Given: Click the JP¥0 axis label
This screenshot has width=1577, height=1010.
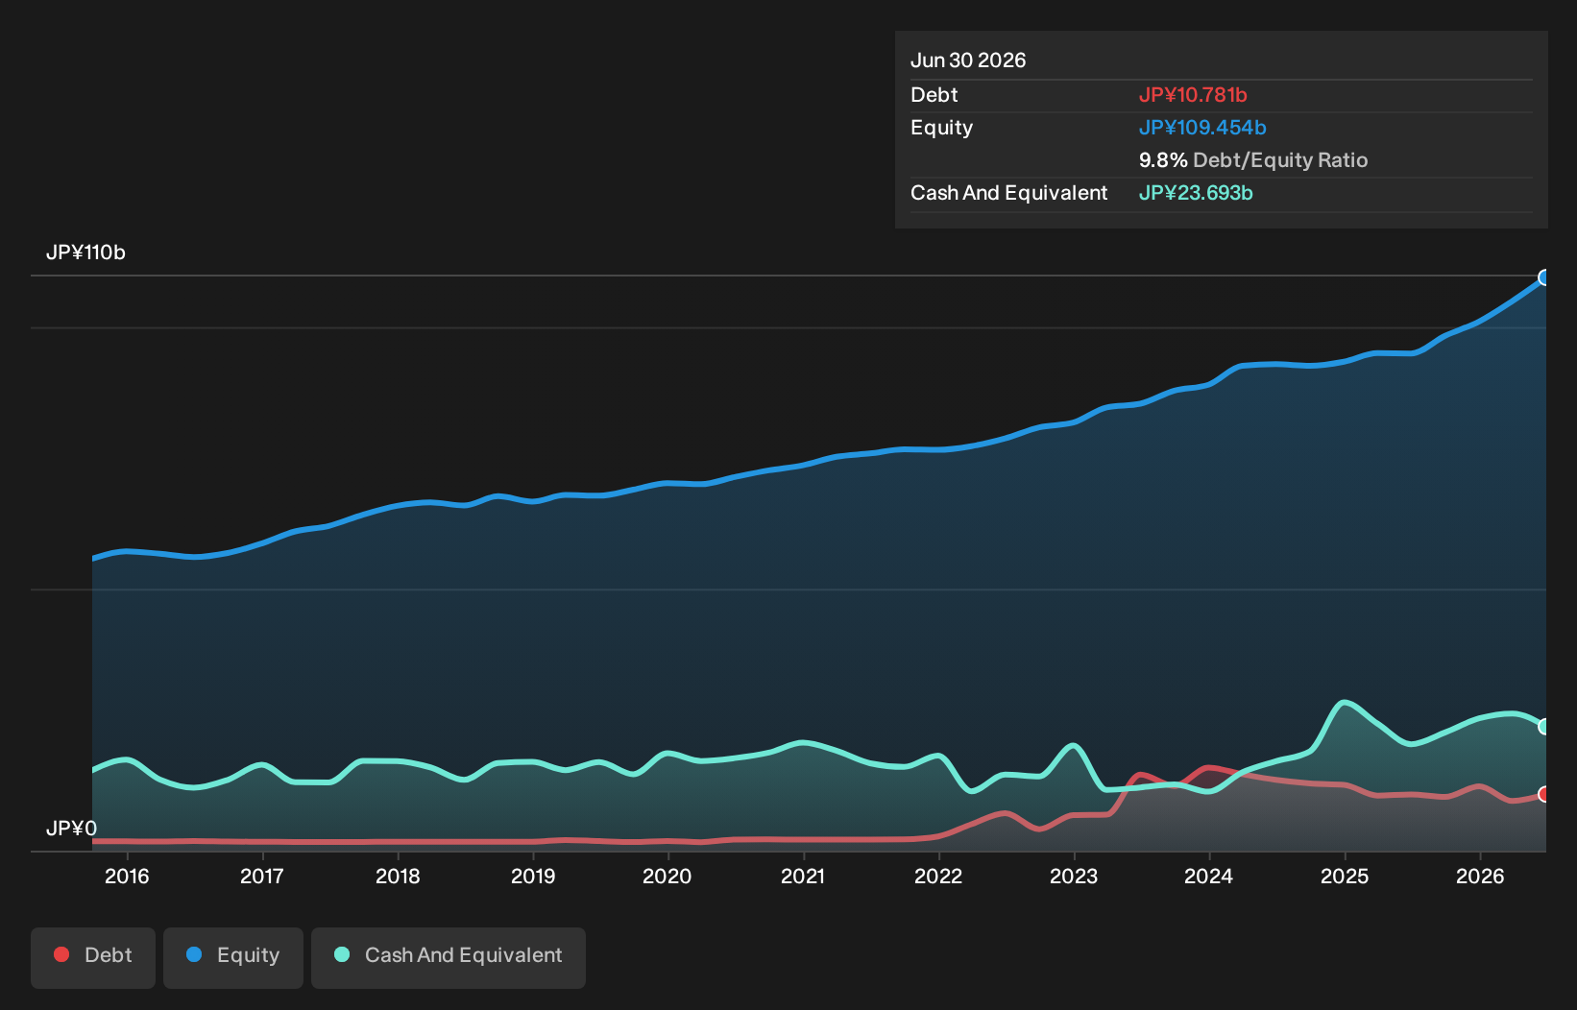Looking at the screenshot, I should click(x=71, y=829).
